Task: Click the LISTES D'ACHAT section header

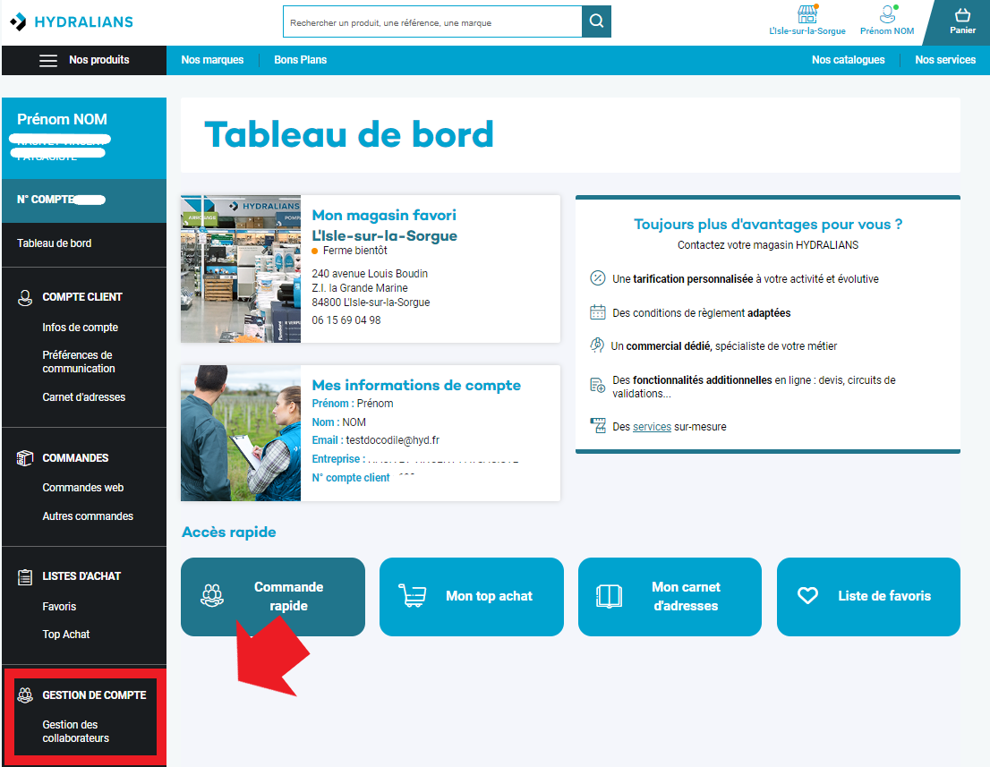Action: point(81,576)
